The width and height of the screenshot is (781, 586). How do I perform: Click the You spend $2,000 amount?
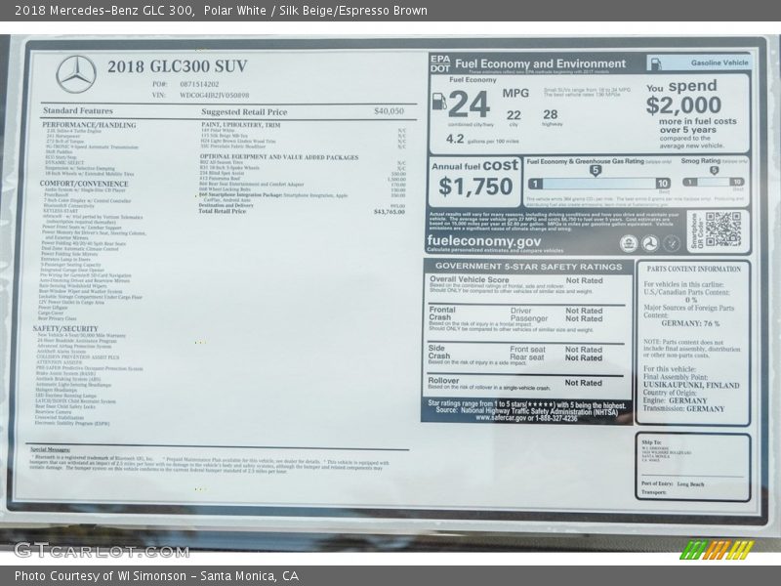pyautogui.click(x=683, y=105)
